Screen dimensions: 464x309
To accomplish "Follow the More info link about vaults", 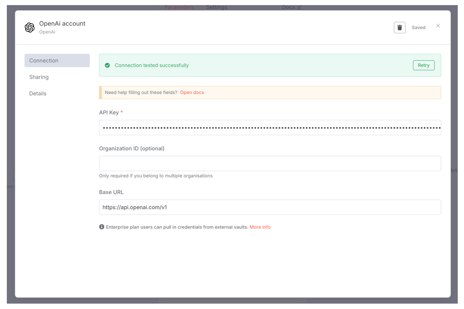I will click(x=260, y=227).
